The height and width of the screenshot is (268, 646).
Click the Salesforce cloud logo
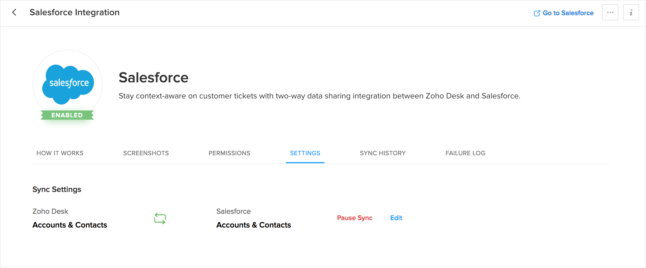[68, 83]
